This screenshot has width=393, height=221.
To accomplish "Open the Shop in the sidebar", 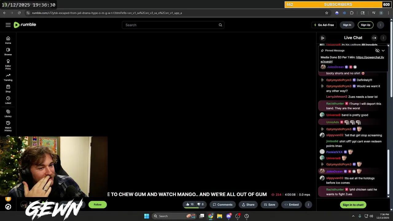I will 8,89.
